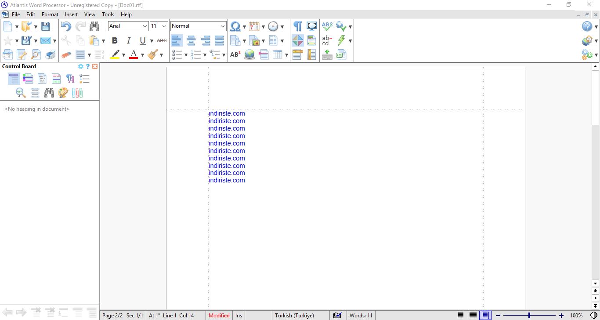The image size is (600, 320).
Task: Click the yellow highlight color marker
Action: [115, 55]
